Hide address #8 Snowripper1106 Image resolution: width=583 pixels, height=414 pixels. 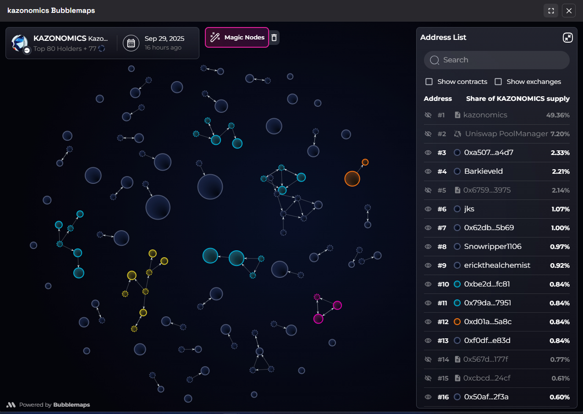[x=429, y=247]
